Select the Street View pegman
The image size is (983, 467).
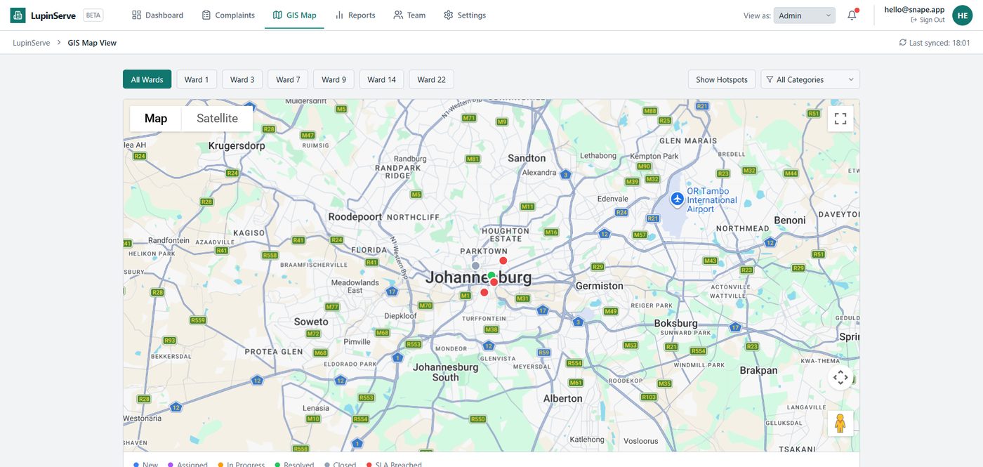840,423
